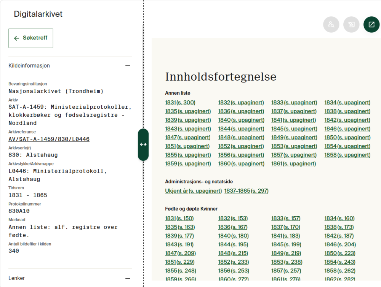Click the transcription list icon button
The image size is (381, 287).
pyautogui.click(x=351, y=24)
